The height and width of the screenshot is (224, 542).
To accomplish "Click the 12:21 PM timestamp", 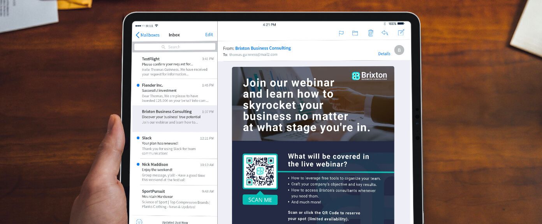I will pos(207,138).
